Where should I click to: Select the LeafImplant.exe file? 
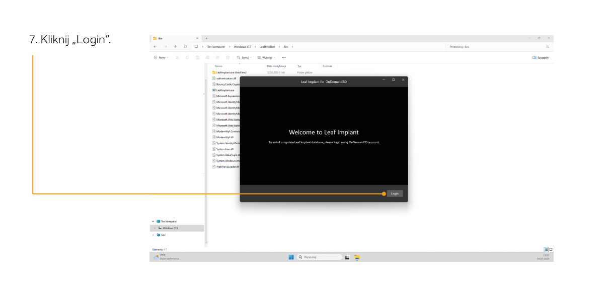click(x=223, y=90)
